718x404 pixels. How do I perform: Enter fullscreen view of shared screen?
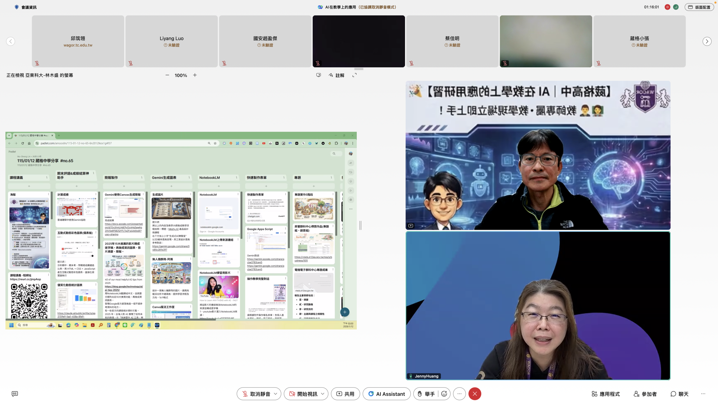(355, 75)
